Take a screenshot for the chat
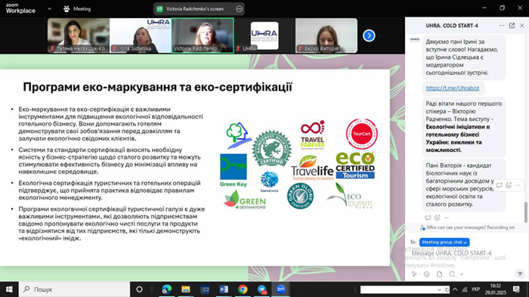529x297 pixels. point(452,274)
